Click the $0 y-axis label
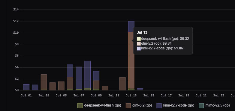Image resolution: width=235 pixels, height=111 pixels. [17, 90]
